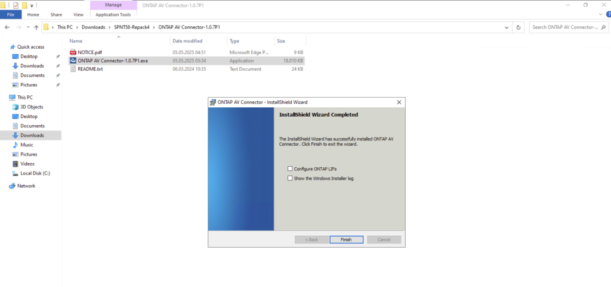Screen dimensions: 611x287
Task: Click the Up one level arrow
Action: click(36, 27)
